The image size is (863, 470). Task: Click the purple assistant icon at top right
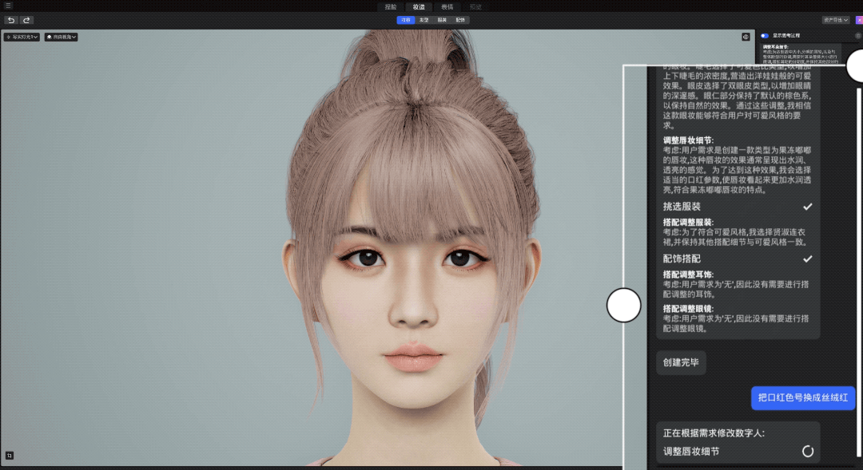click(x=856, y=20)
